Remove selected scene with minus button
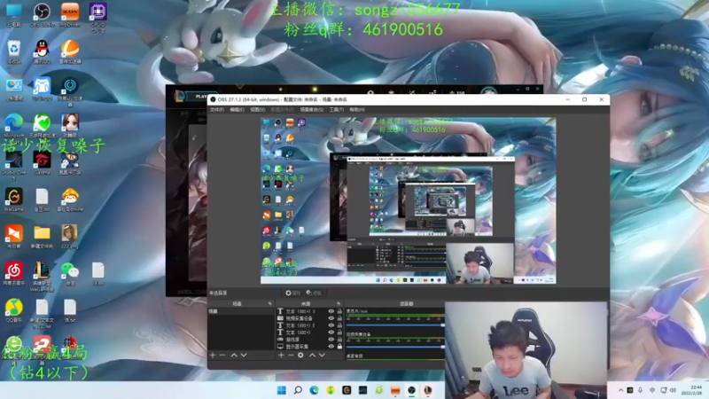Viewport: 709px width, 399px height. (222, 356)
